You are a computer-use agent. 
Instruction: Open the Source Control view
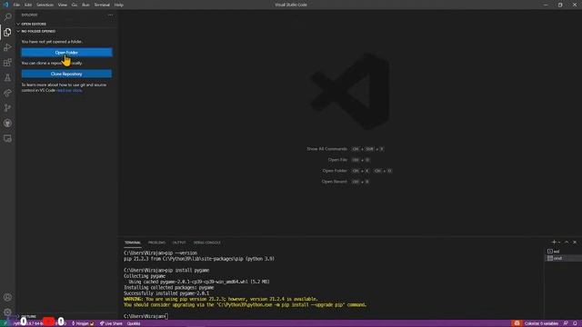7,108
